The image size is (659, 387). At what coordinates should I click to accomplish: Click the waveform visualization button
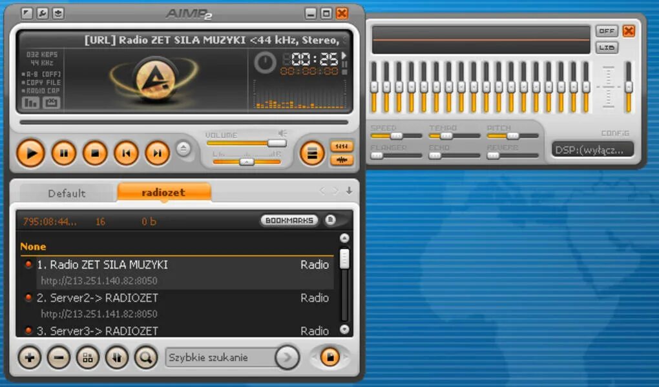342,160
